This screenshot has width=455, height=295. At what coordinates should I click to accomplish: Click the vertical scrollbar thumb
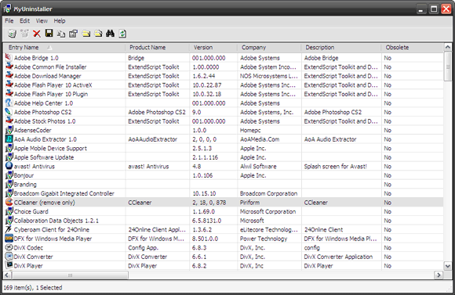(x=447, y=67)
